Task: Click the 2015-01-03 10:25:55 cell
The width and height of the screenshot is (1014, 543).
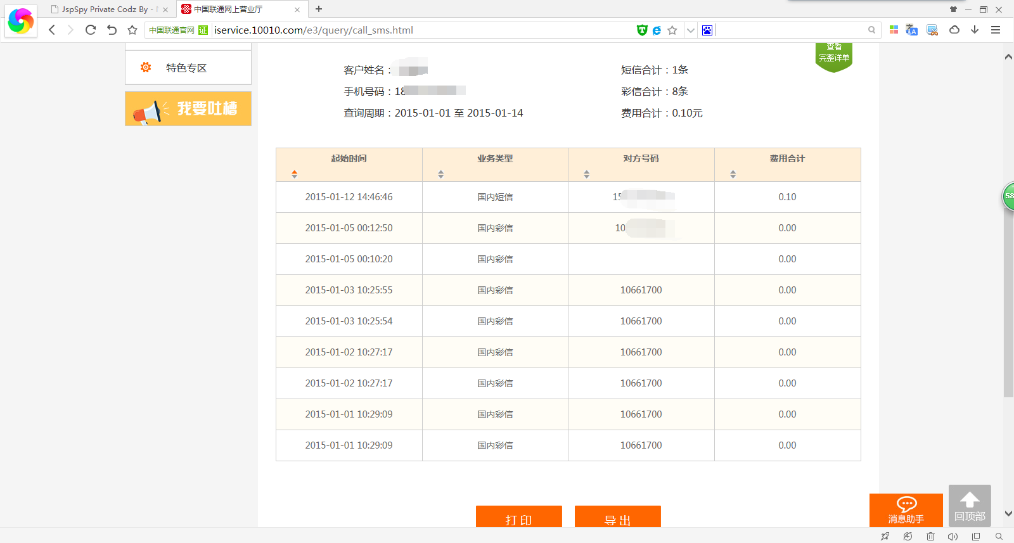Action: 349,290
